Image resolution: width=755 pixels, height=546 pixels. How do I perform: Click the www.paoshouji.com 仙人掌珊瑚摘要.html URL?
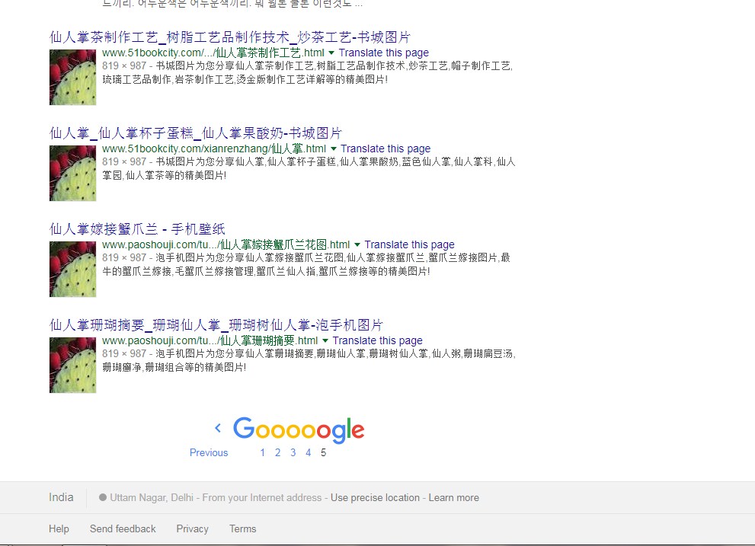pyautogui.click(x=210, y=340)
